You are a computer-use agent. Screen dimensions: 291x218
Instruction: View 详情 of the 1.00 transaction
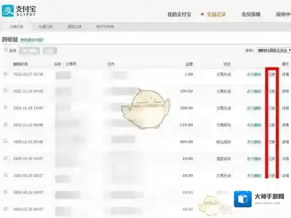(x=285, y=74)
